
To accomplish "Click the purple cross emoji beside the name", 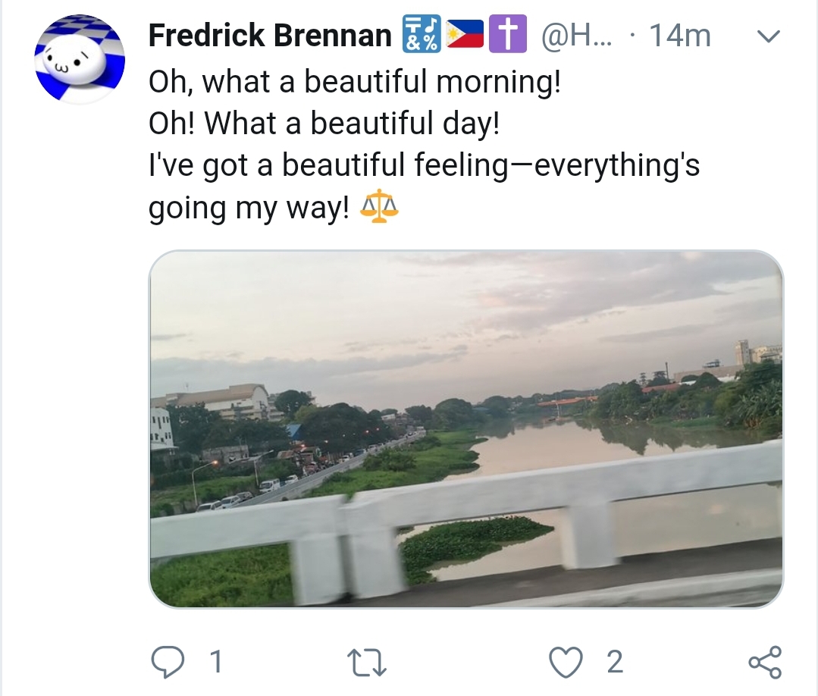I will pyautogui.click(x=507, y=34).
